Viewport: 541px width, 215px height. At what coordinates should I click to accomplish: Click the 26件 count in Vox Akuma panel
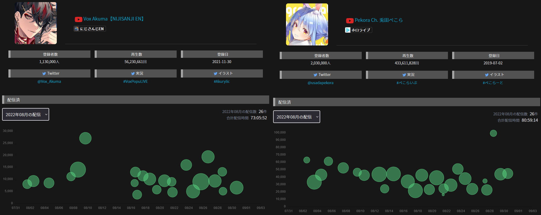pyautogui.click(x=263, y=112)
